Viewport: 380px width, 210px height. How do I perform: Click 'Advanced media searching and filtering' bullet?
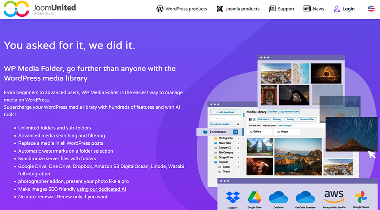pyautogui.click(x=62, y=135)
